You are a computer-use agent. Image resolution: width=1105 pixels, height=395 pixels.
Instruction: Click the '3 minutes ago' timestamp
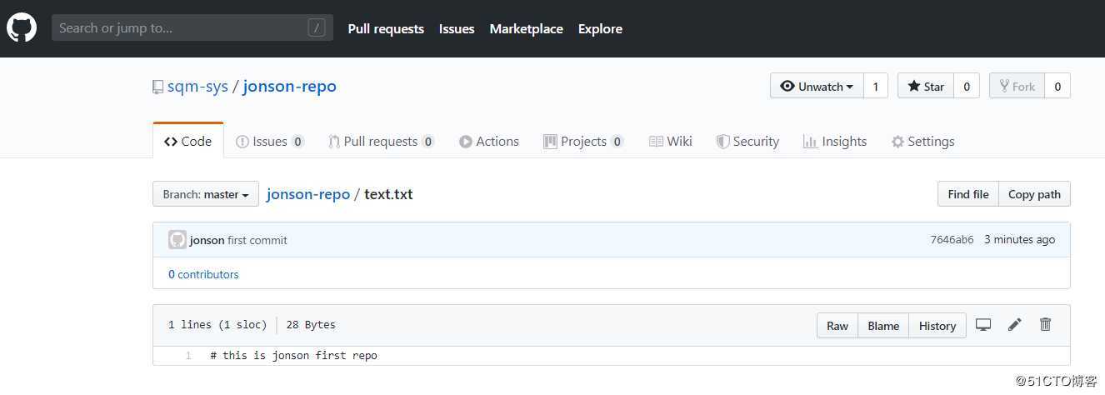[1019, 240]
